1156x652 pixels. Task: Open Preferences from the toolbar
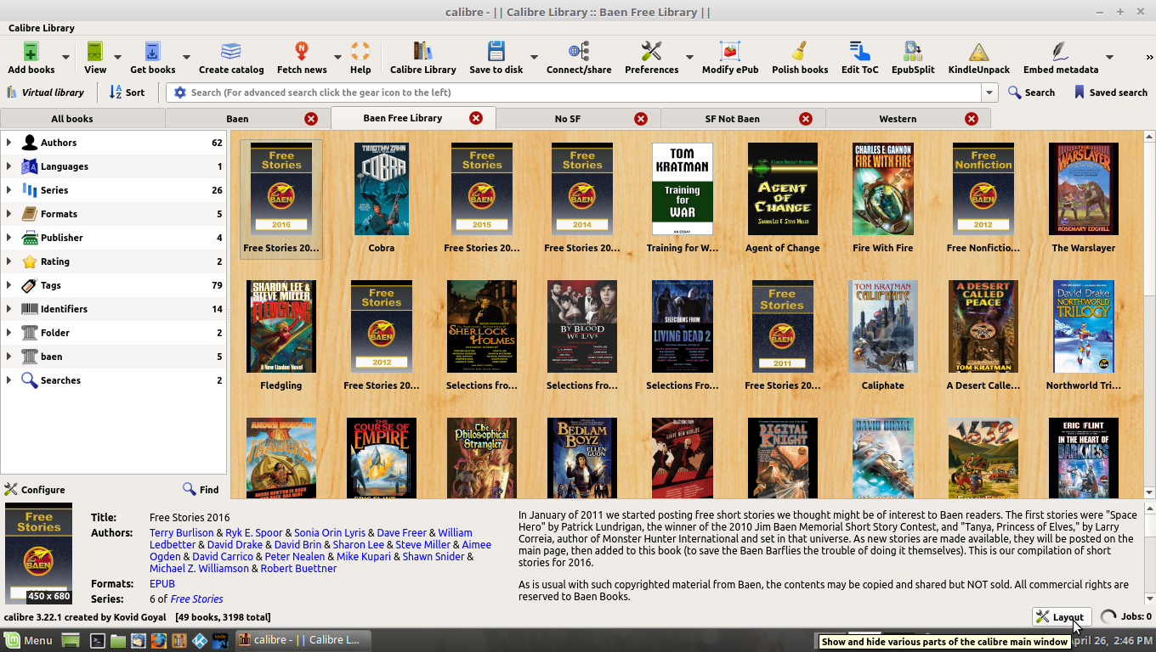[651, 57]
